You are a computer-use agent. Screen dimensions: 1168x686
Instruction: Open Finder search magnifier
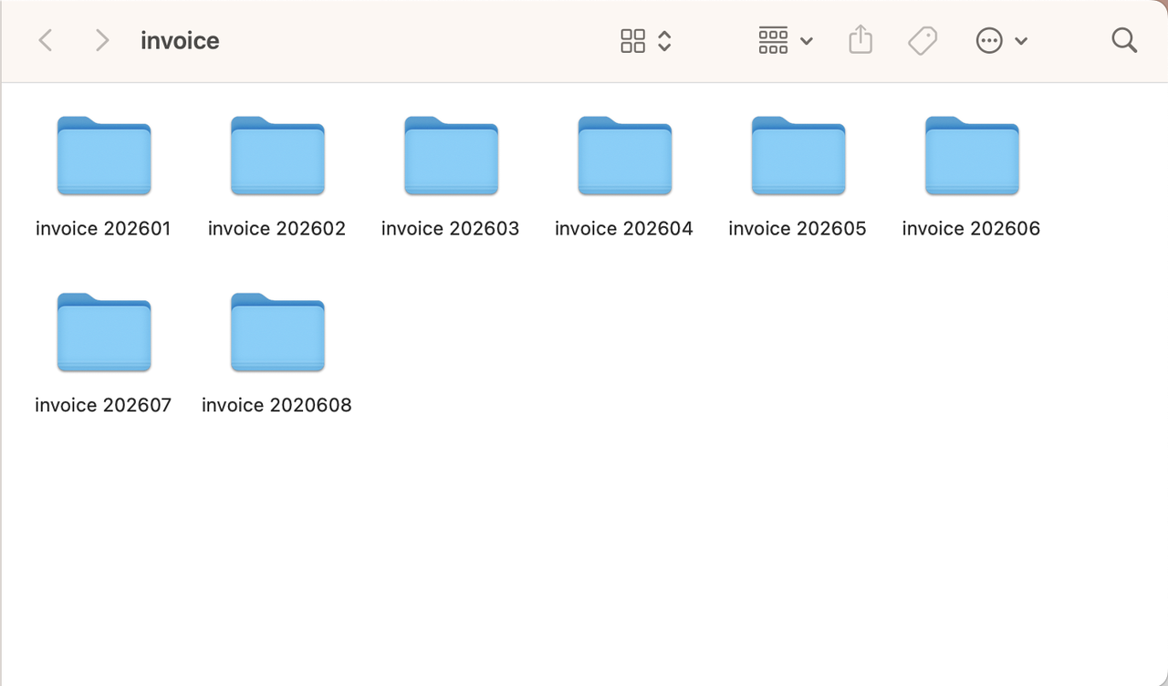[1124, 40]
